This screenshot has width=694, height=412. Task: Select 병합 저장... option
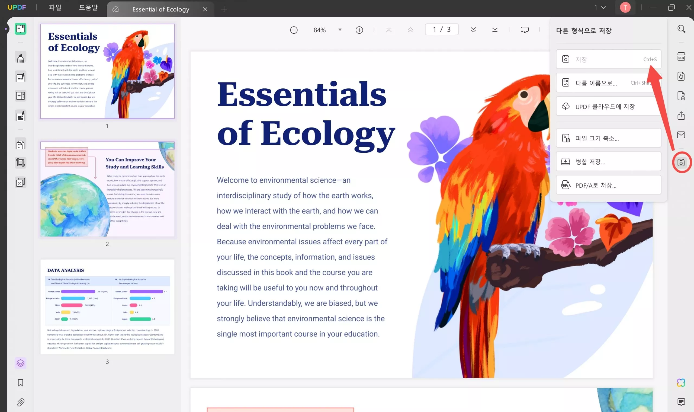pyautogui.click(x=609, y=162)
